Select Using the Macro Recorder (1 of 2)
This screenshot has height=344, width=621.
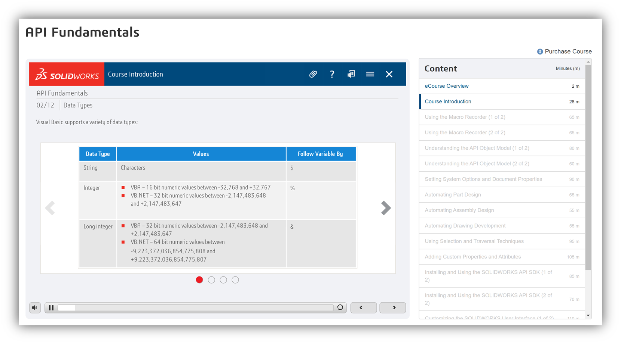click(502, 117)
